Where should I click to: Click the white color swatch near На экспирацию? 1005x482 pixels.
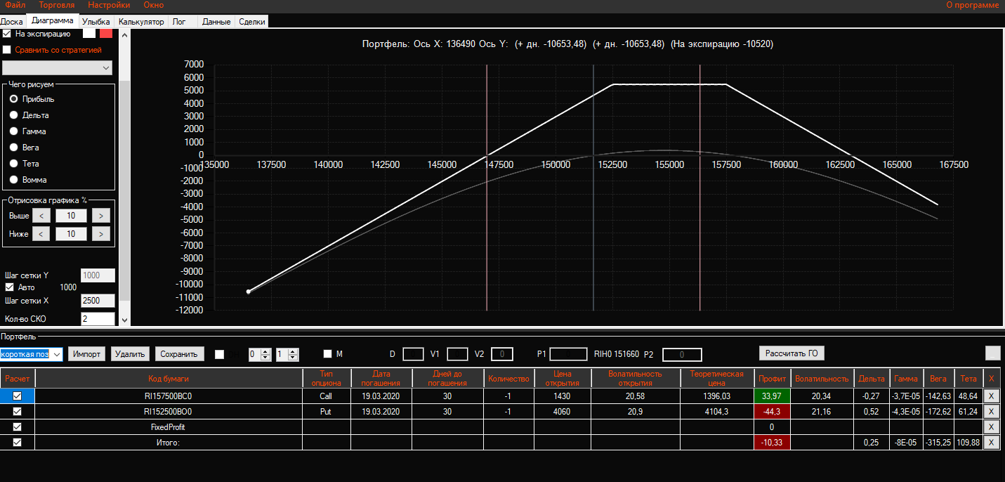point(89,33)
